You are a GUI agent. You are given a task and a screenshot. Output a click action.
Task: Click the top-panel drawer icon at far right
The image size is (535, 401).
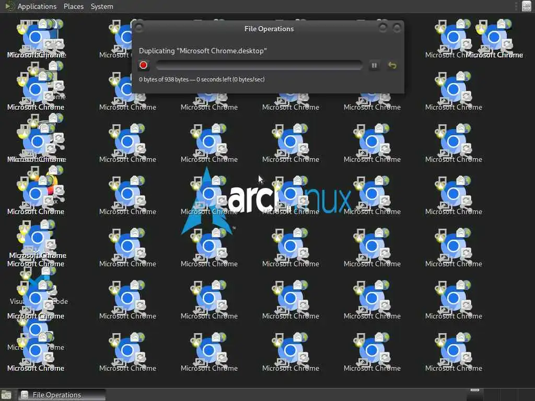527,6
